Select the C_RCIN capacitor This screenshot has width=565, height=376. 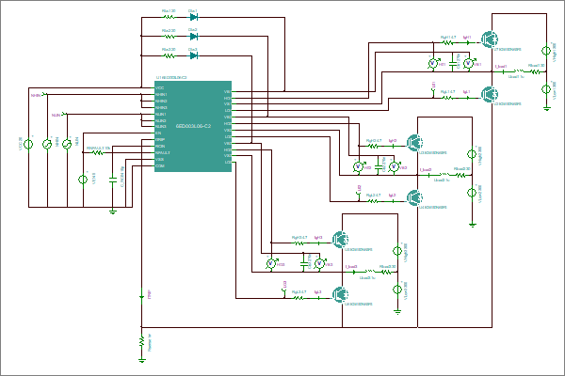coord(113,179)
